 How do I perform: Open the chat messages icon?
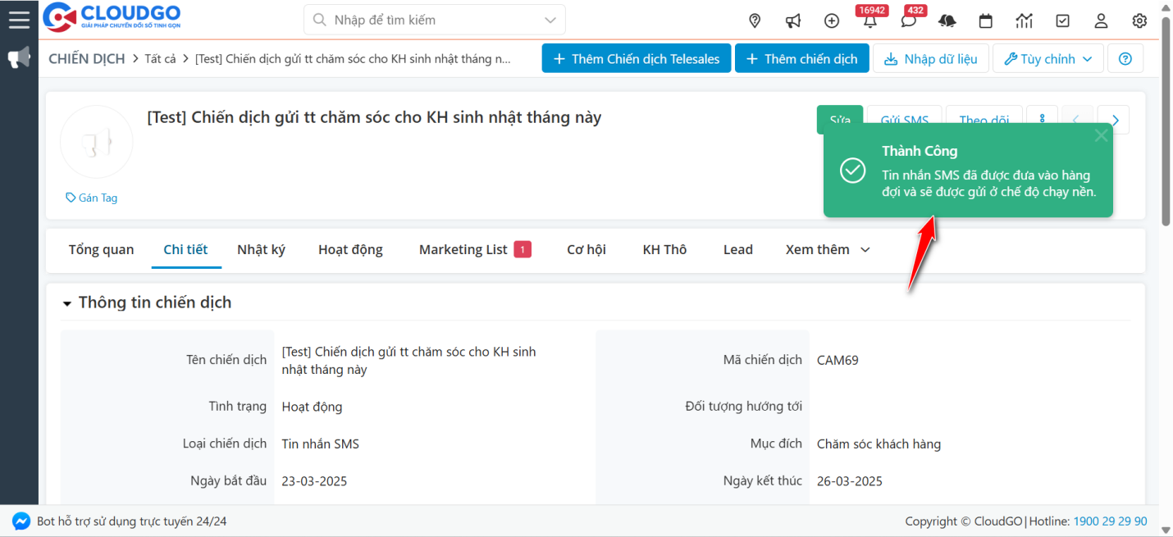[908, 20]
